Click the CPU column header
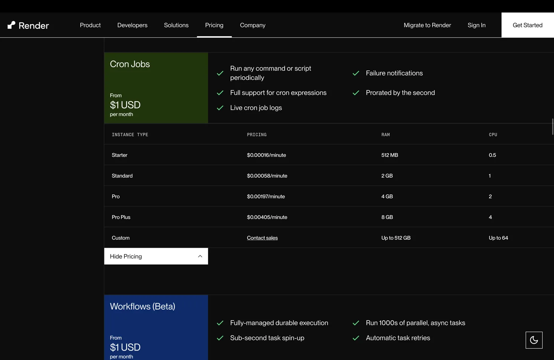The height and width of the screenshot is (360, 554). pyautogui.click(x=493, y=134)
